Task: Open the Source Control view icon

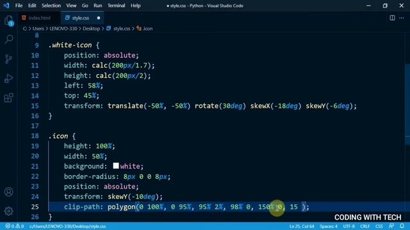Action: coord(8,59)
